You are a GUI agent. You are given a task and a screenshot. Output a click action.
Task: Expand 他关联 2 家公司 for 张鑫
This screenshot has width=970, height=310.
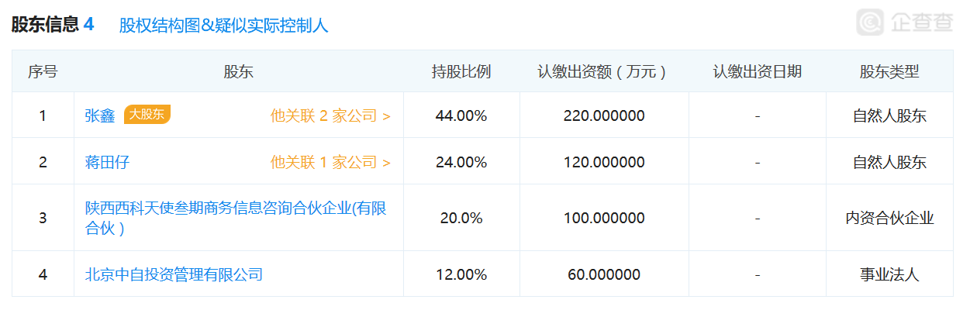(x=330, y=116)
